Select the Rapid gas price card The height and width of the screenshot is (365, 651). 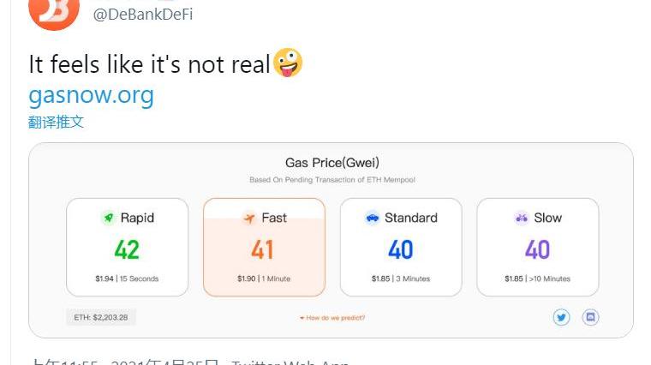click(127, 248)
